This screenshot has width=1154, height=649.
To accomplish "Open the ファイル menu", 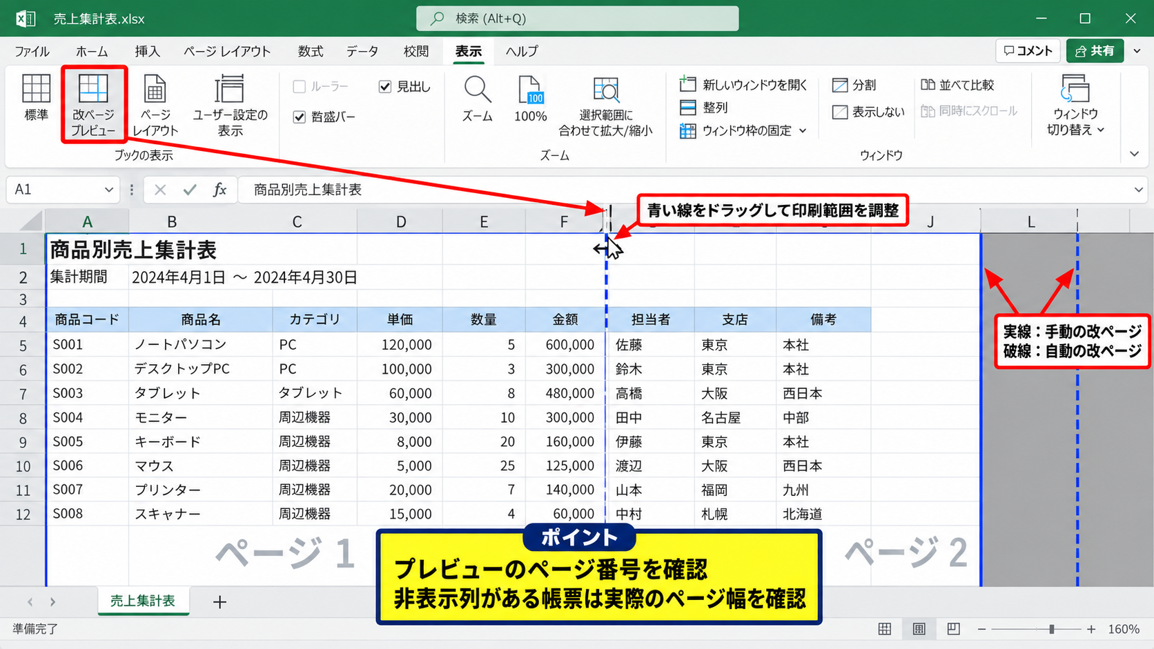I will click(x=32, y=52).
